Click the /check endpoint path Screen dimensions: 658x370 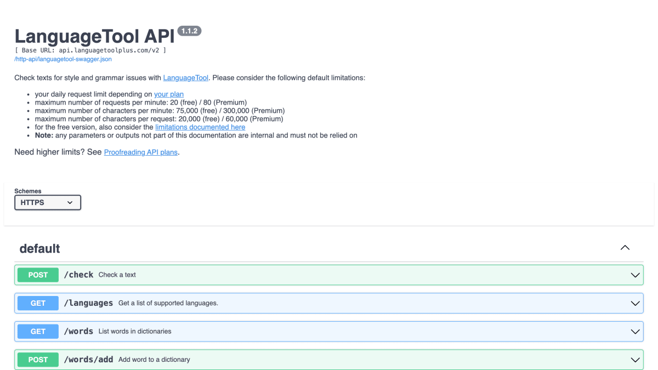tap(78, 275)
